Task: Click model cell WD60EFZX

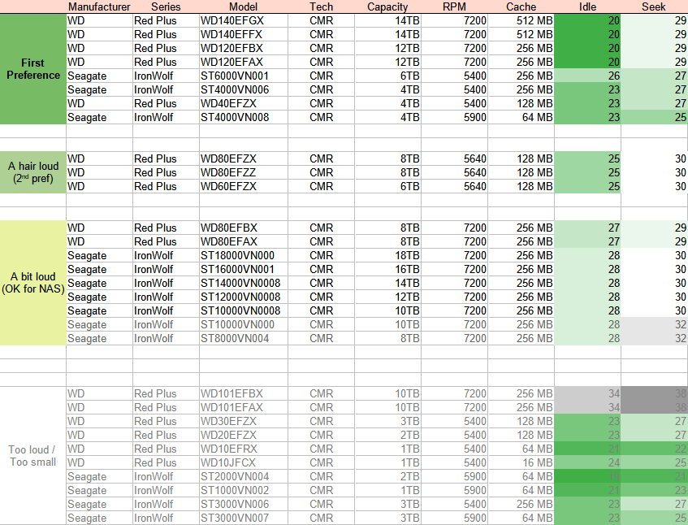Action: point(244,187)
